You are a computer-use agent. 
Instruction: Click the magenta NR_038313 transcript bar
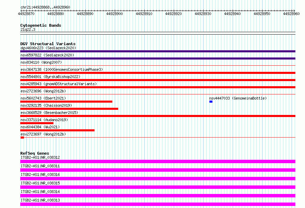click(x=158, y=204)
